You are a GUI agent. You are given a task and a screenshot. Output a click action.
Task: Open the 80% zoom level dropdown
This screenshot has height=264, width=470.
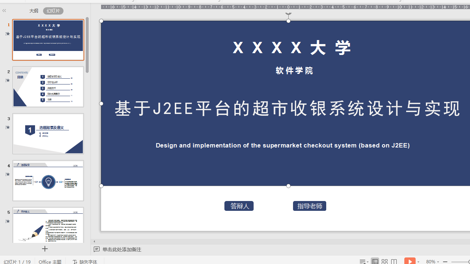(x=432, y=261)
